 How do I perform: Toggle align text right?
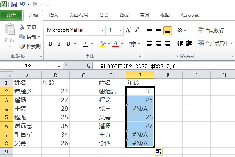168,44
